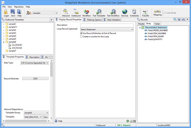Switch to the Header records tab
This screenshot has width=191, height=128.
point(141,24)
